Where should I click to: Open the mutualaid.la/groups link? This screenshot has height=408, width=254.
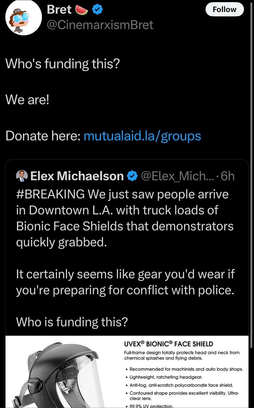pyautogui.click(x=142, y=136)
